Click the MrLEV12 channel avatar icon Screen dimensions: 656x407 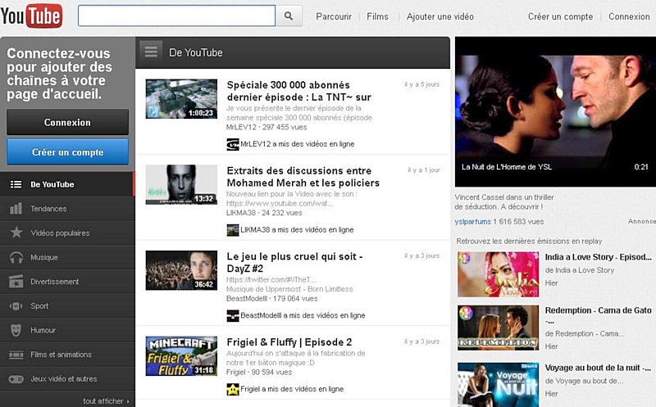(233, 144)
